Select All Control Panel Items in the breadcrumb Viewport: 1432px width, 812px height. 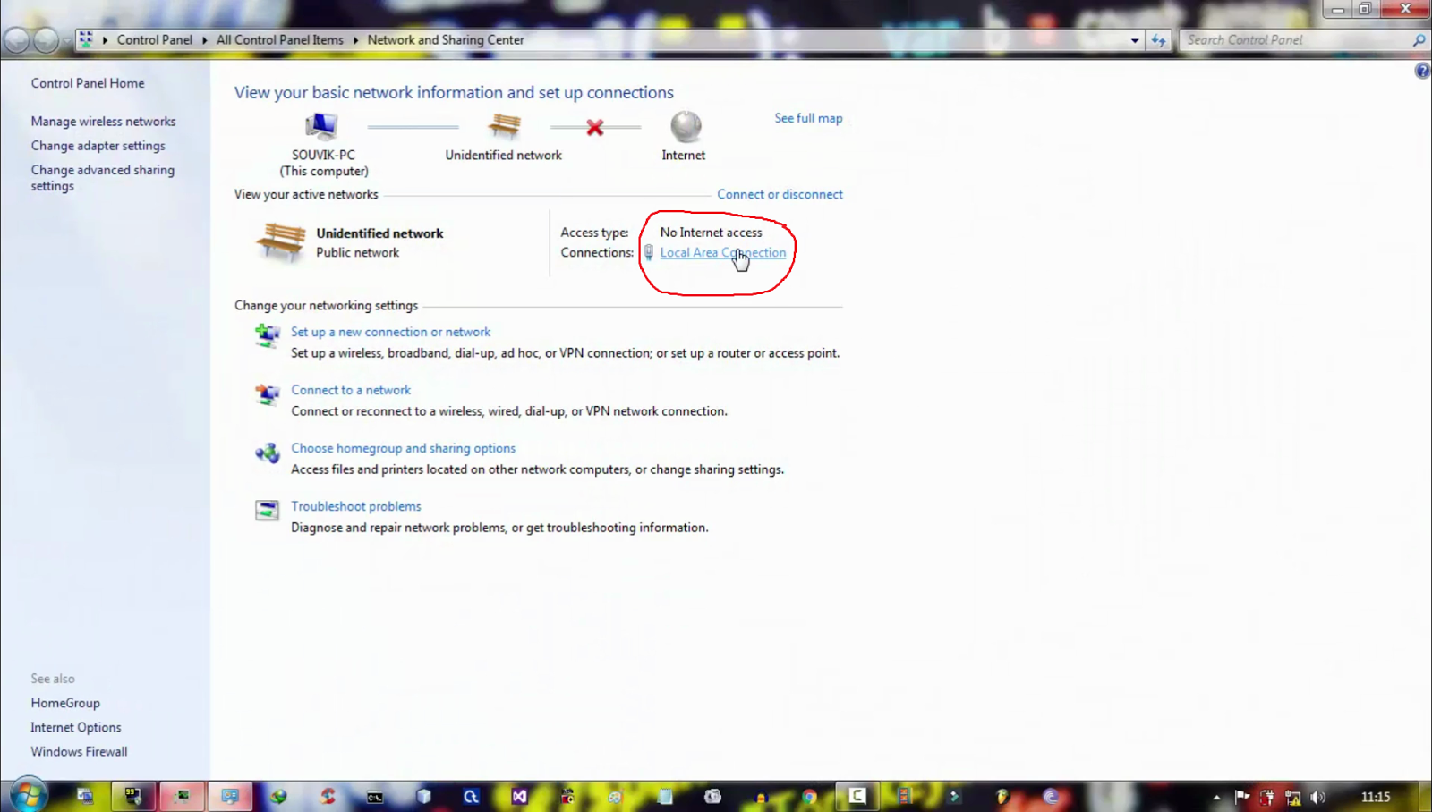point(279,39)
